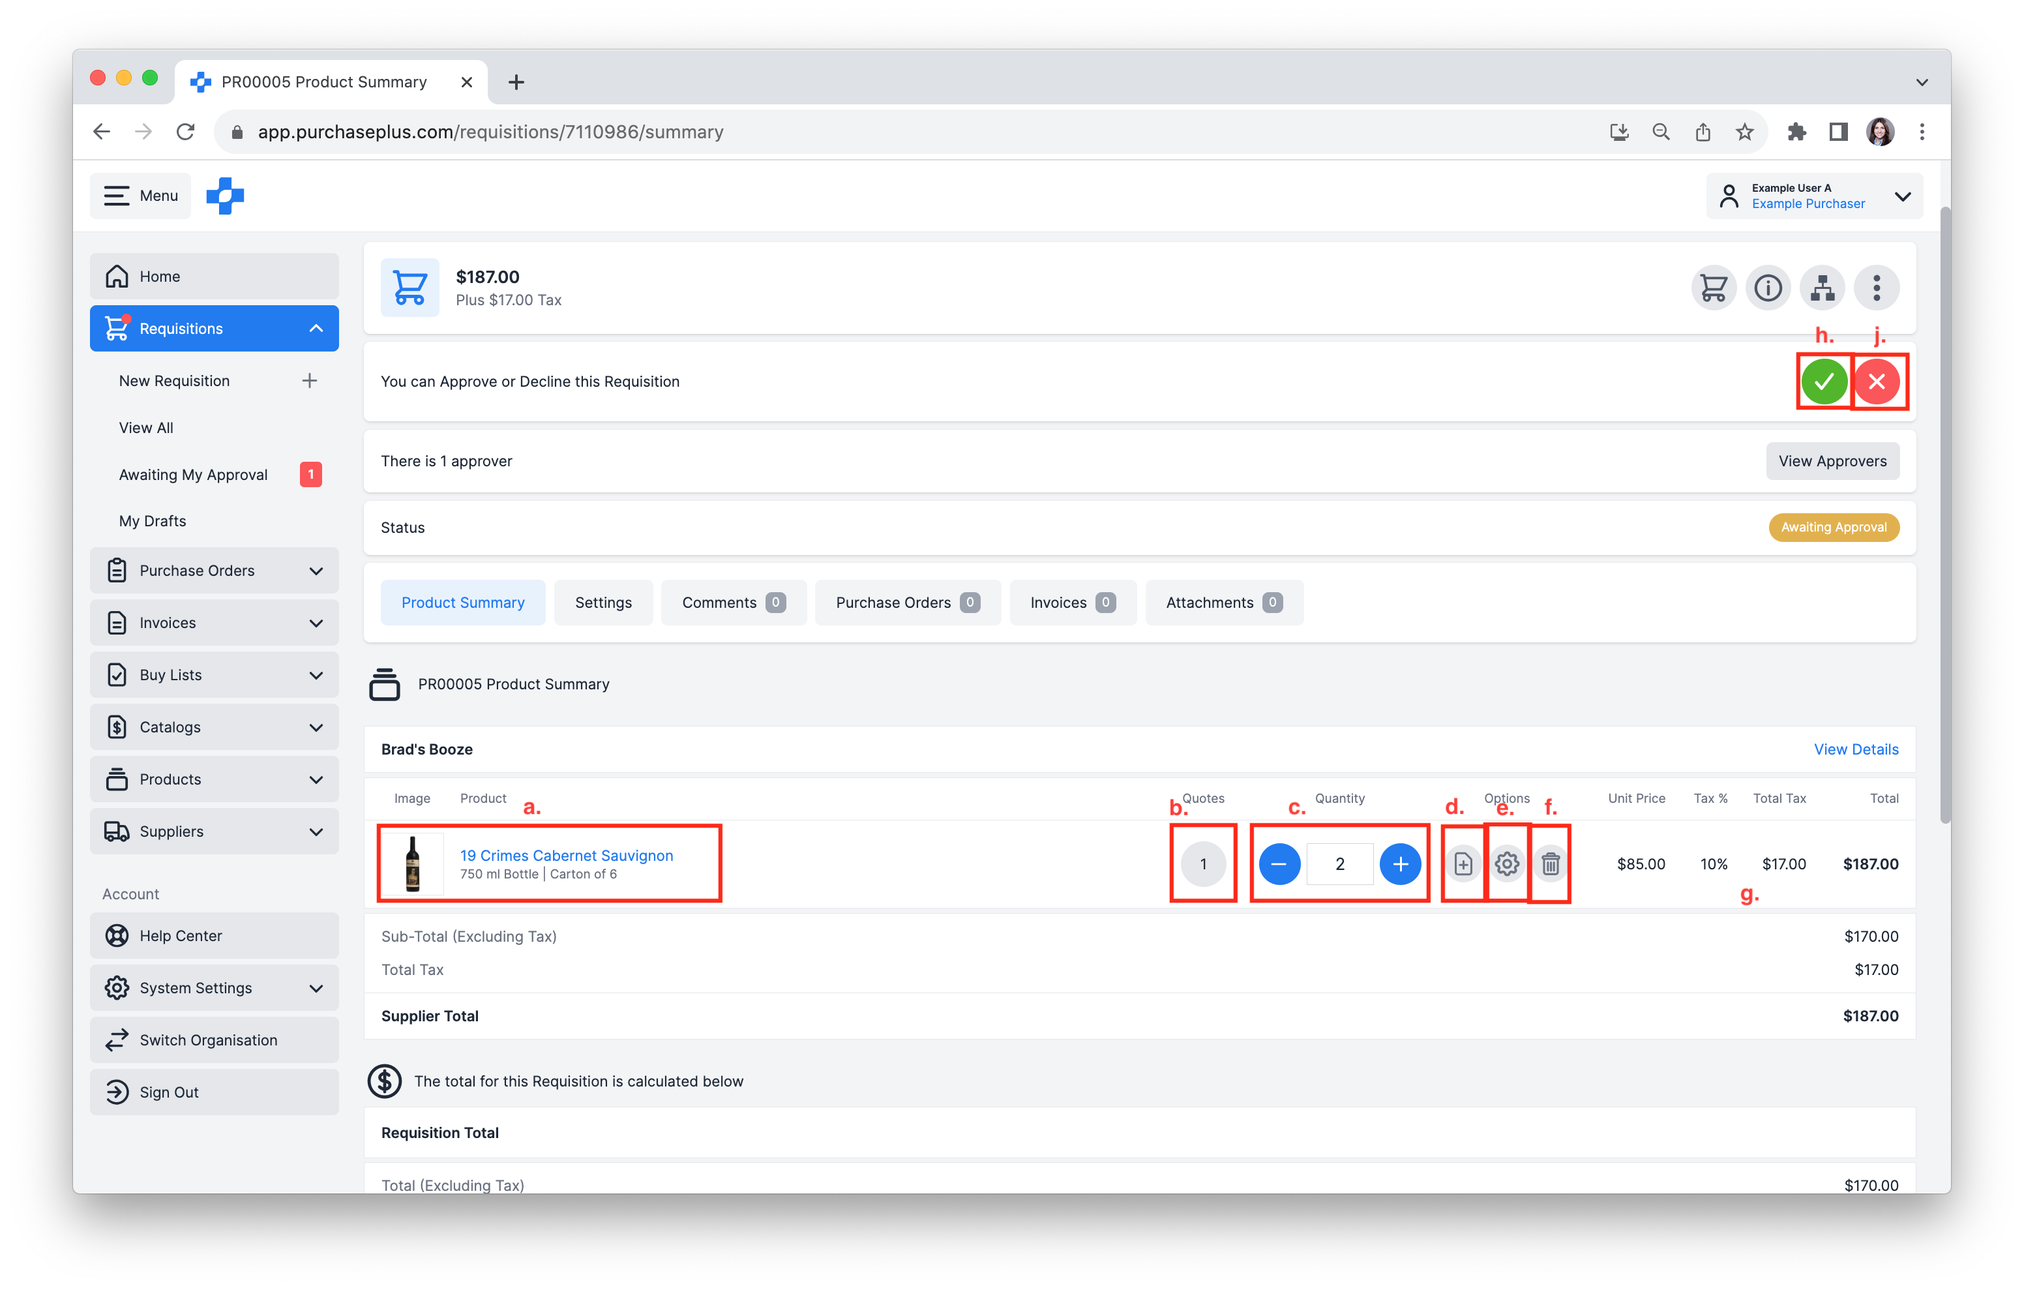The image size is (2024, 1290).
Task: Click the browser back arrow
Action: (102, 132)
